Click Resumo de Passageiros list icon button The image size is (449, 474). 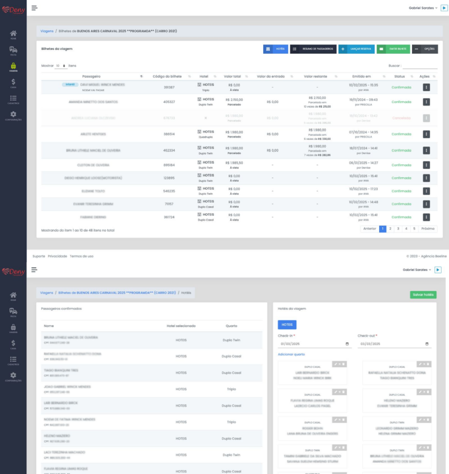pos(313,49)
